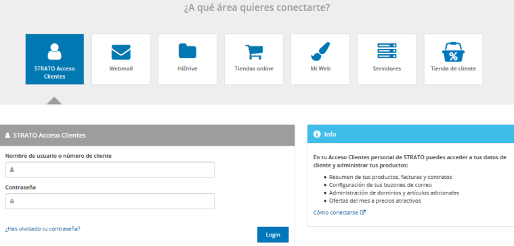This screenshot has height=246, width=514.
Task: Focus the username or customer number field
Action: tap(110, 169)
